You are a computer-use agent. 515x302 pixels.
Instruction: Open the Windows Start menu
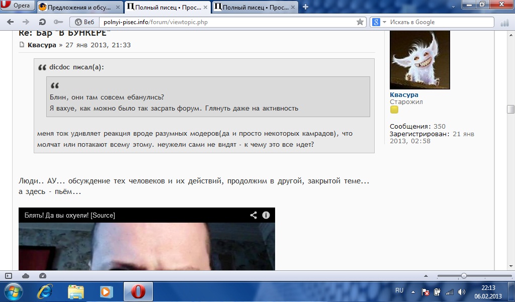(x=14, y=291)
